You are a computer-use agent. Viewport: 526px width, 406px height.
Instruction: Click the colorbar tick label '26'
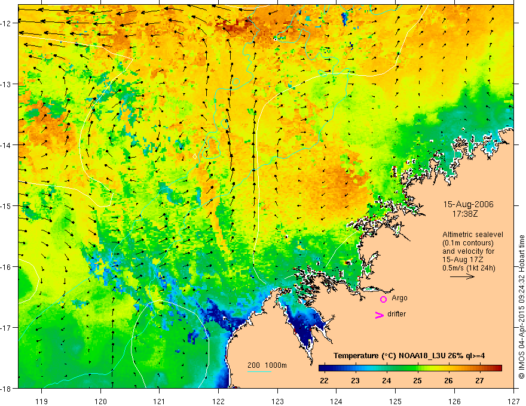pos(448,381)
